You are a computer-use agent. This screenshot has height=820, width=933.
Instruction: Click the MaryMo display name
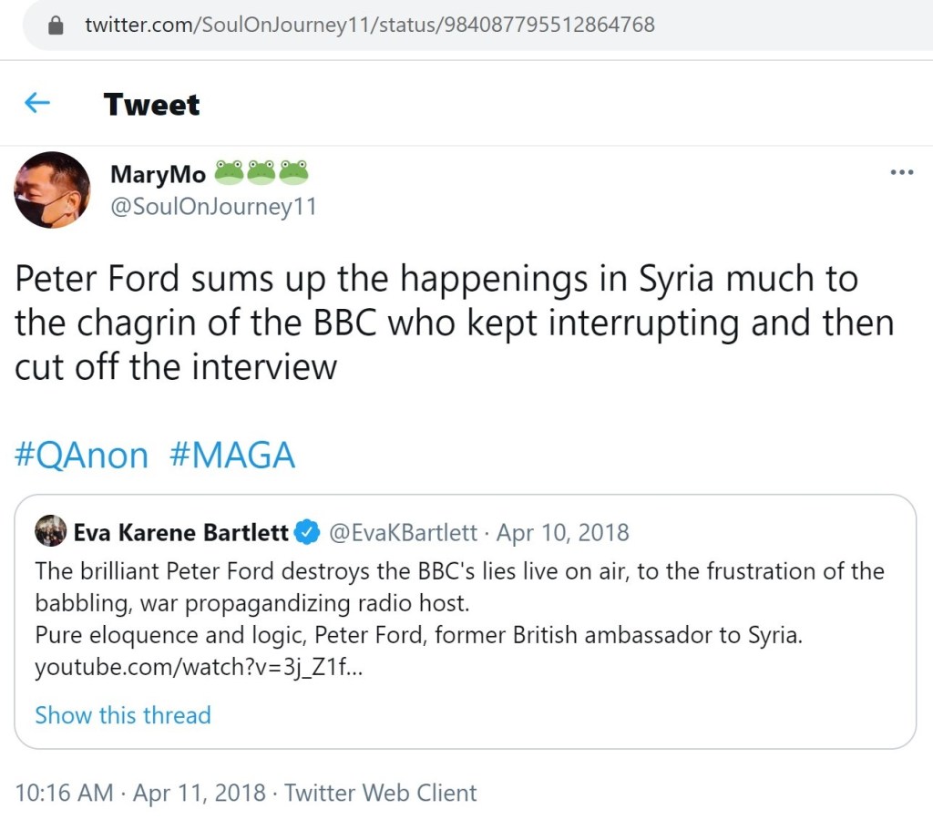(158, 173)
